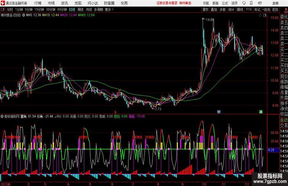
Task: Open the 资讯 menu
Action: tap(64, 3)
